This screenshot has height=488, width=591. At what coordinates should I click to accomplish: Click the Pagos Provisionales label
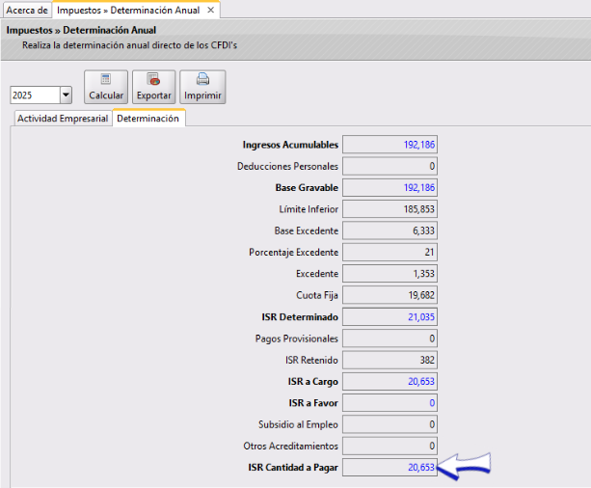pyautogui.click(x=296, y=339)
